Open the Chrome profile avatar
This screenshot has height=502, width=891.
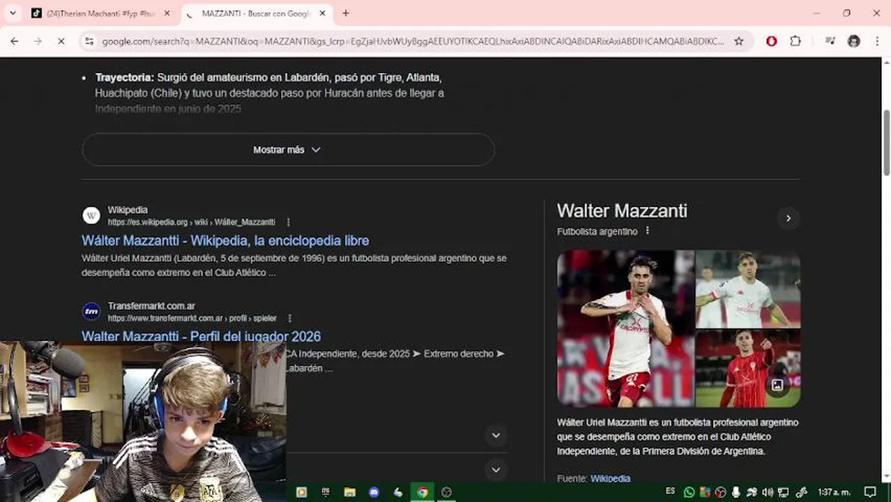854,41
